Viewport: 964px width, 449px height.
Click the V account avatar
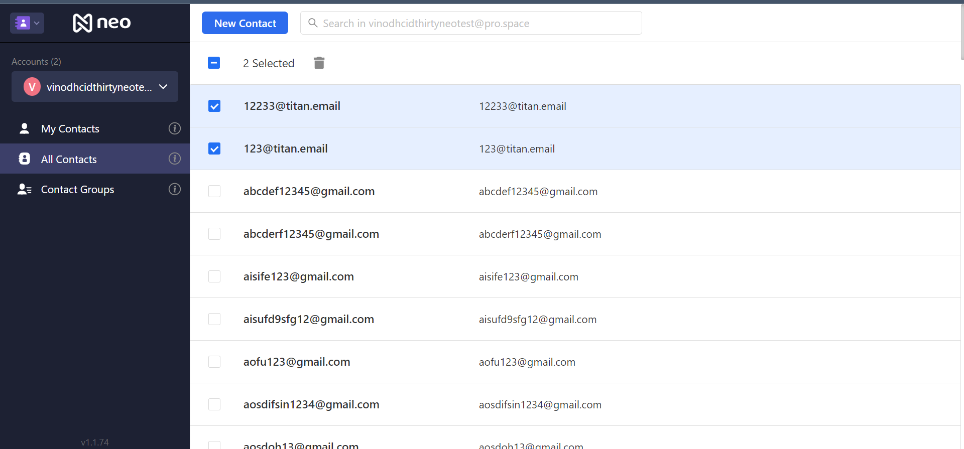(x=32, y=87)
